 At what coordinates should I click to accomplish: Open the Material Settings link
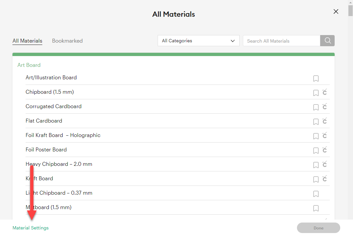coord(30,228)
